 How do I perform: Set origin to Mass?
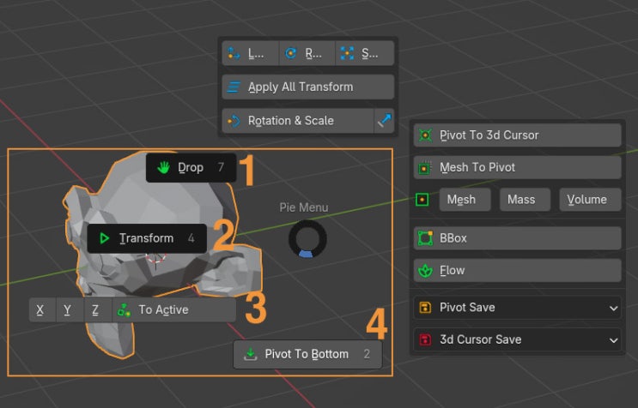521,200
